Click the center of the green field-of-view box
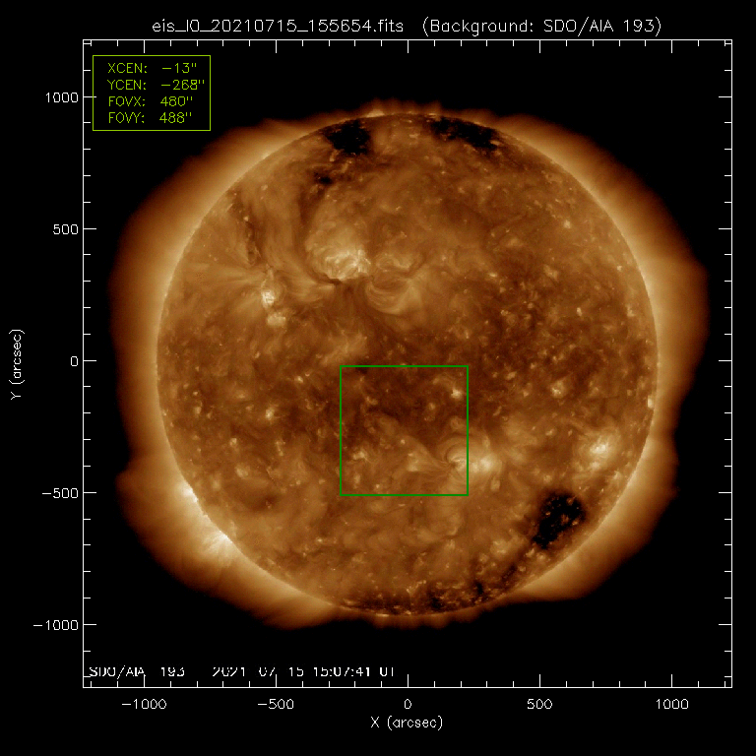Screen dimensions: 756x756 pos(404,430)
